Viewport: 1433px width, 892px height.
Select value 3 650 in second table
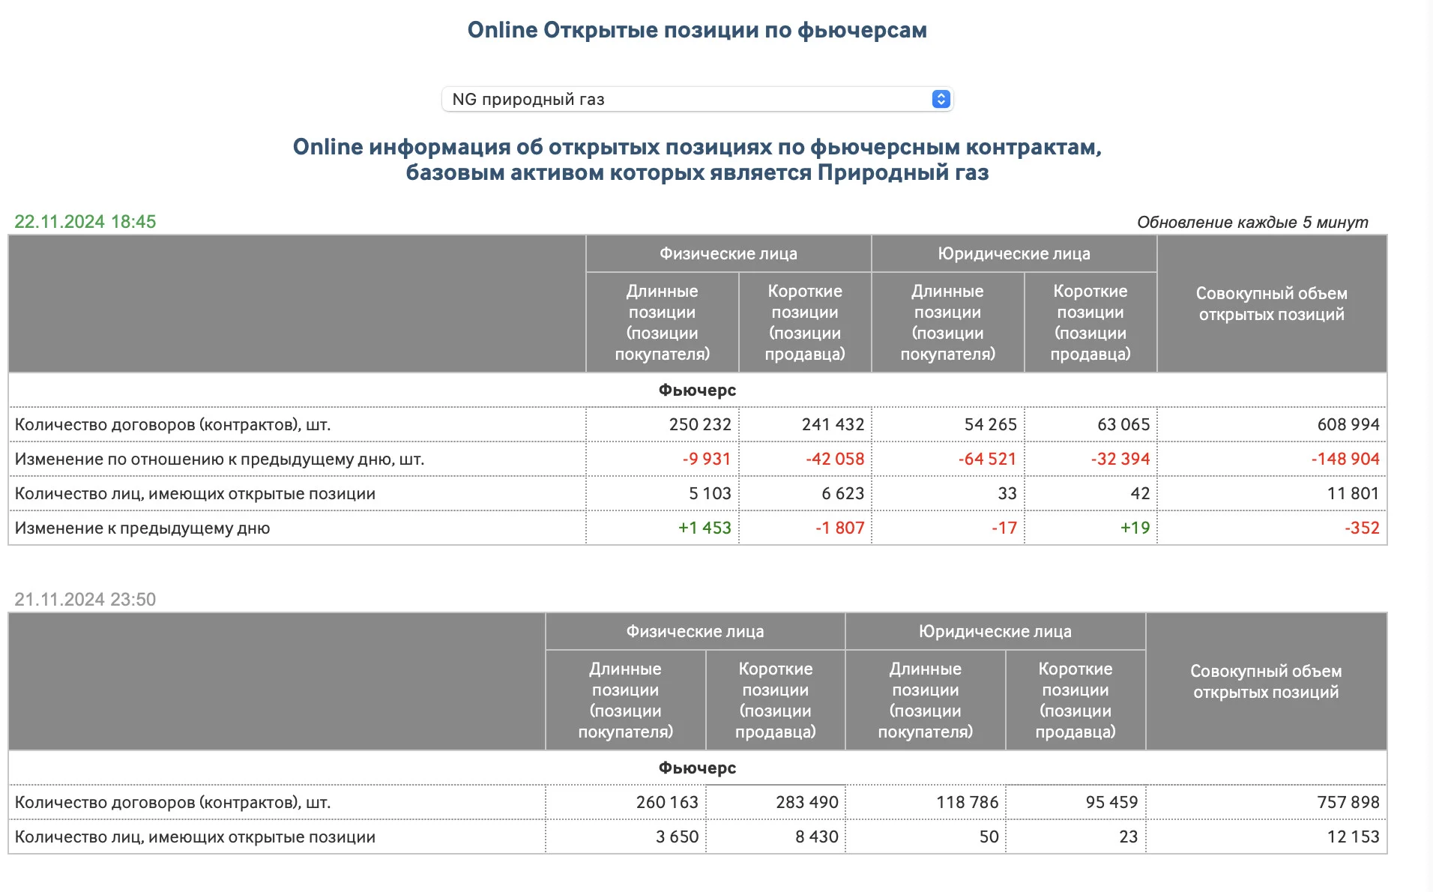tap(677, 837)
